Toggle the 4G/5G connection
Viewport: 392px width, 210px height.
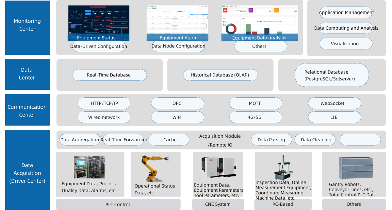[x=256, y=117]
